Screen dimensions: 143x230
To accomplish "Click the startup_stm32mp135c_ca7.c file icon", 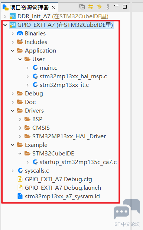I will [35, 162].
